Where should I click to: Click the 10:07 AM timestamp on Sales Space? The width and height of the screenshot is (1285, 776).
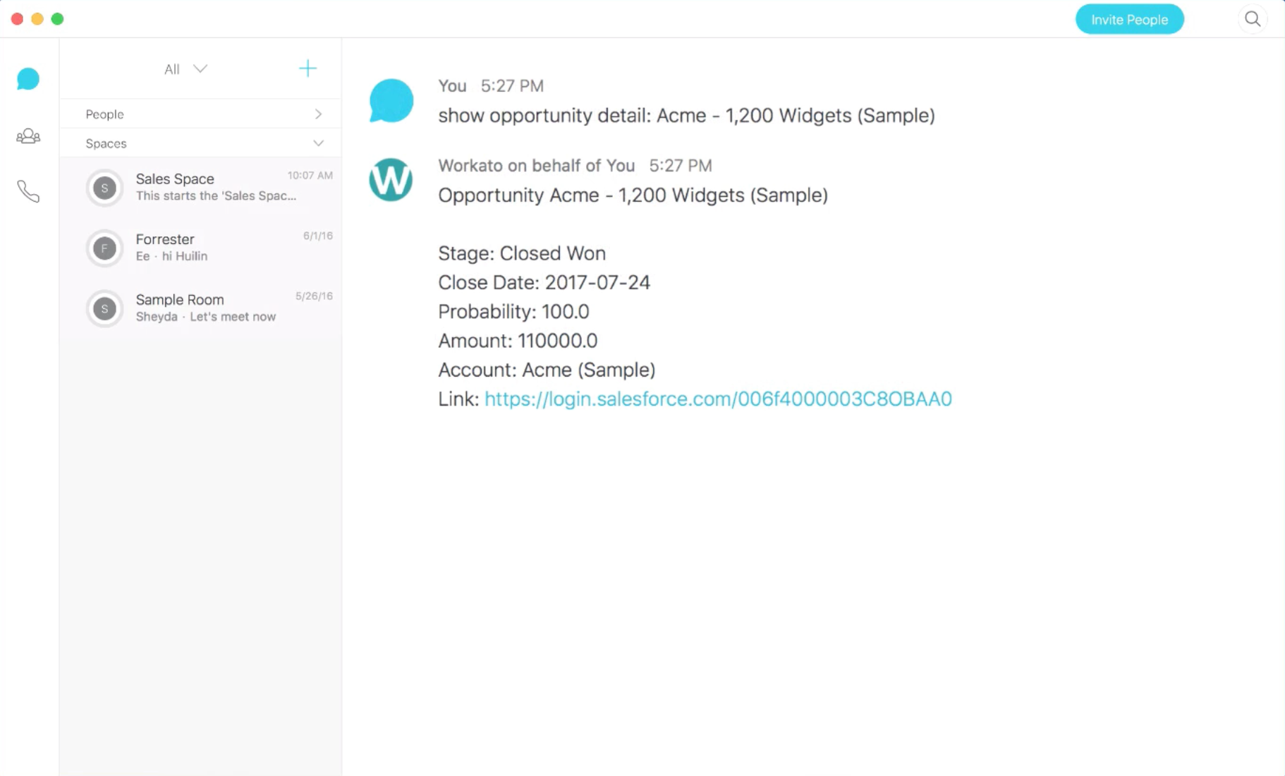click(x=310, y=175)
